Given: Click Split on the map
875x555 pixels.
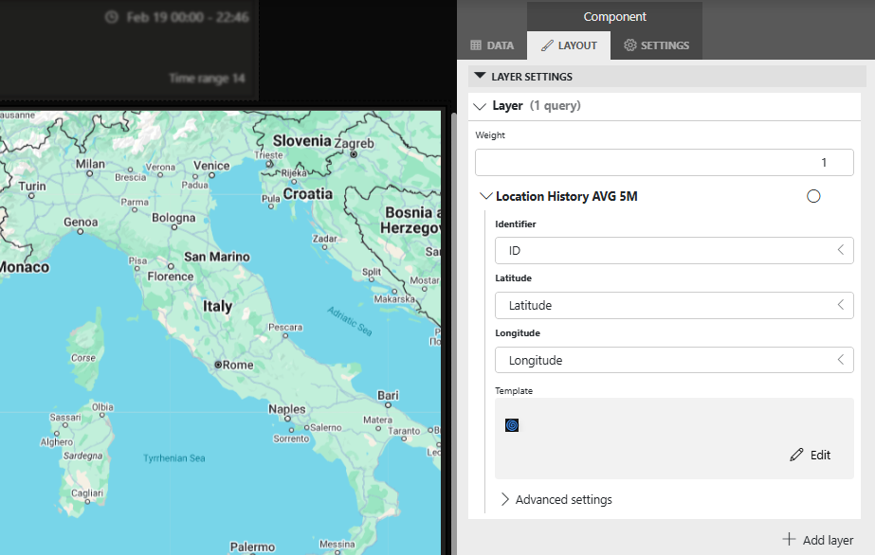Looking at the screenshot, I should point(372,272).
